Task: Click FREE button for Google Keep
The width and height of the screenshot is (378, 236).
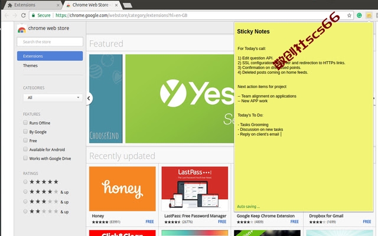Action: pyautogui.click(x=295, y=222)
